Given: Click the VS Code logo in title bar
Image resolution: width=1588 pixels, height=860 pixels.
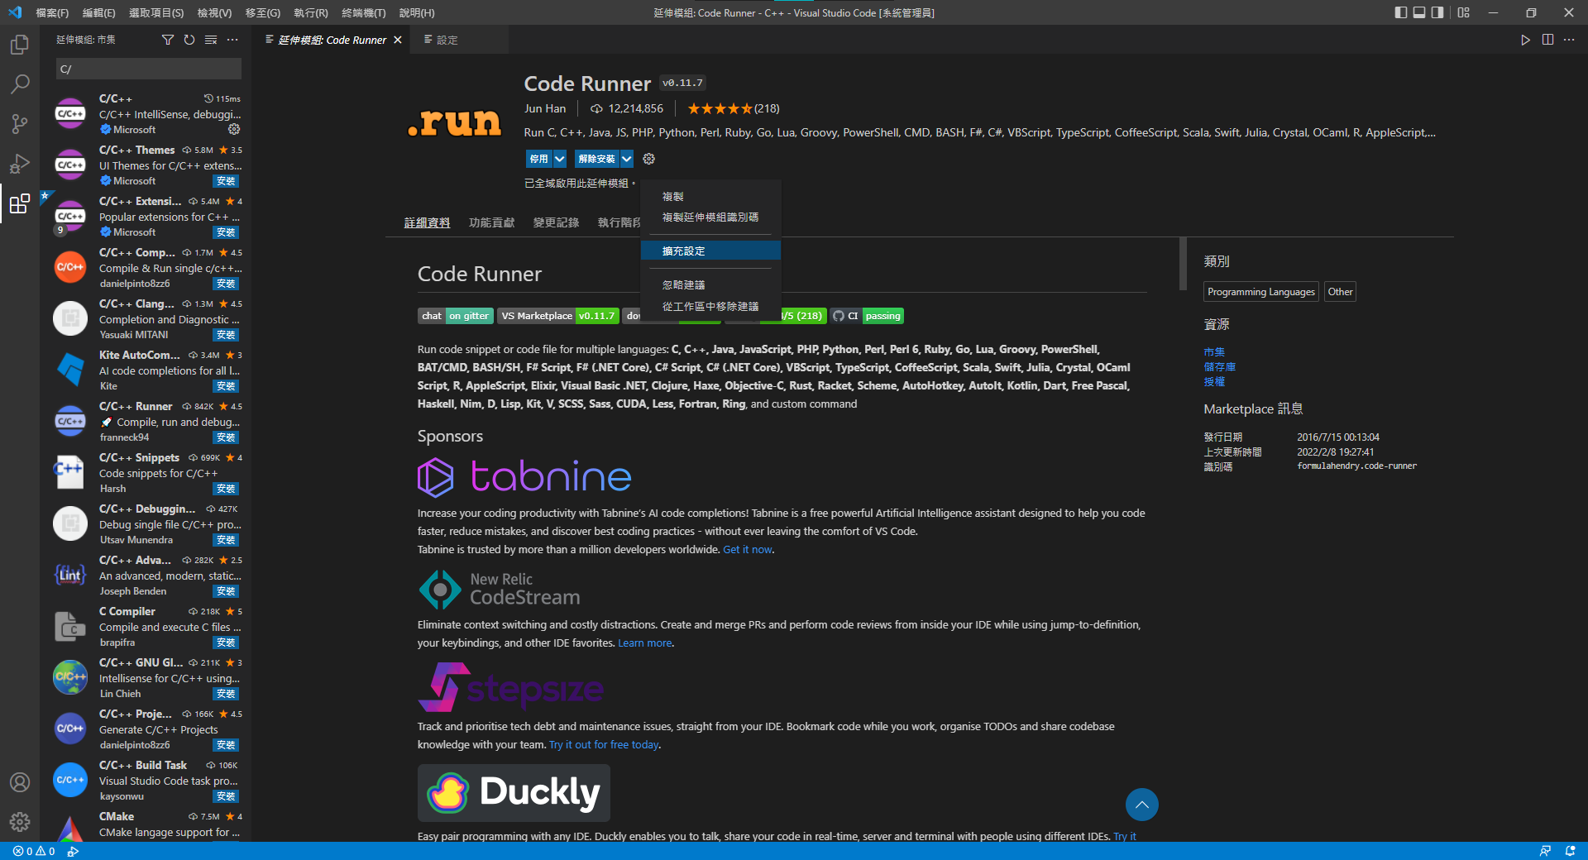Looking at the screenshot, I should click(x=15, y=12).
